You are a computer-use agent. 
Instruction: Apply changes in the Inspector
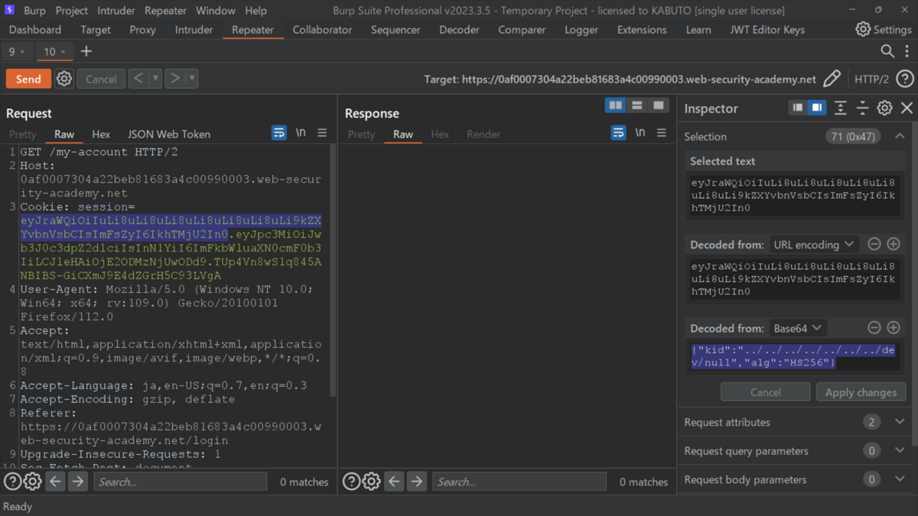[x=861, y=392]
